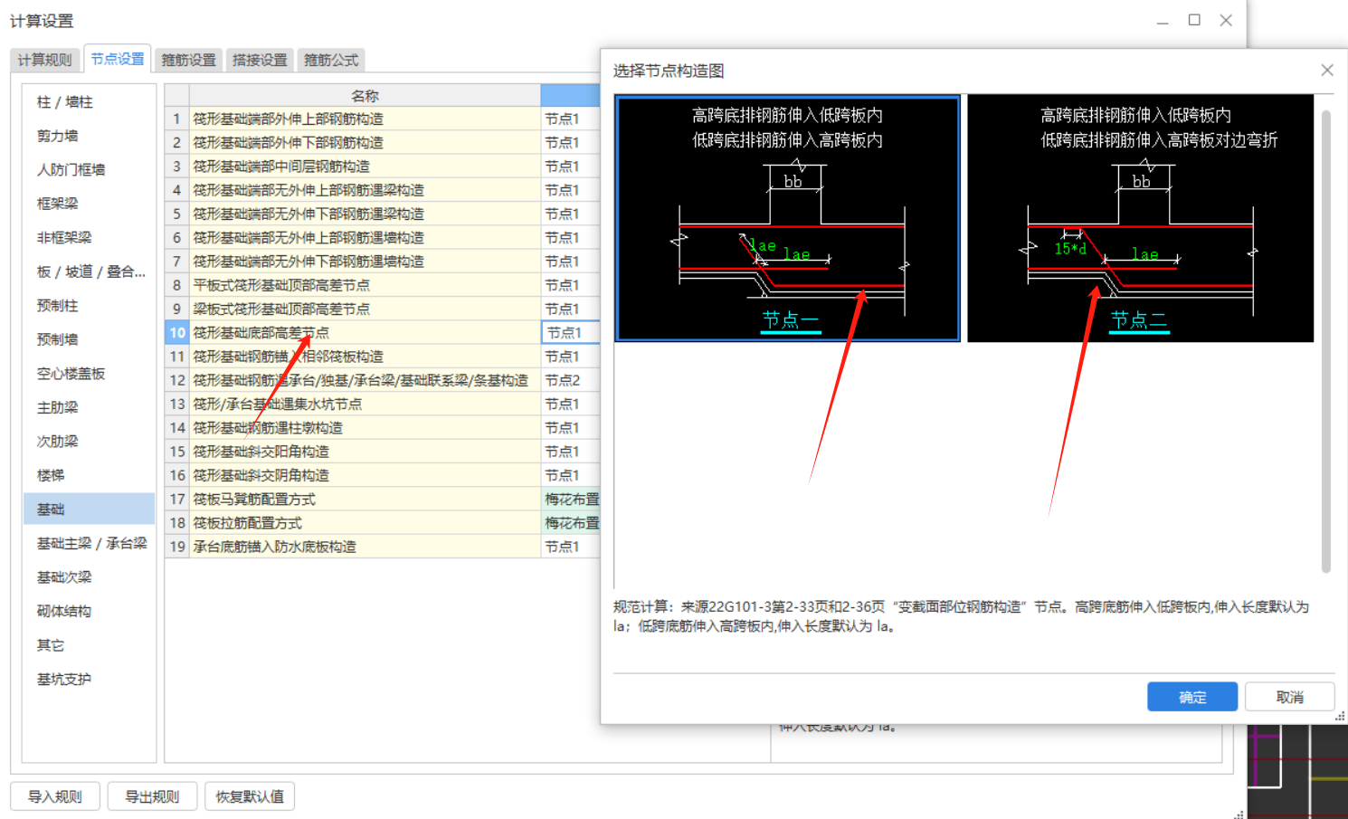This screenshot has height=819, width=1348.
Task: Select the 节点二 construction diagram thumbnail
Action: pos(1140,218)
